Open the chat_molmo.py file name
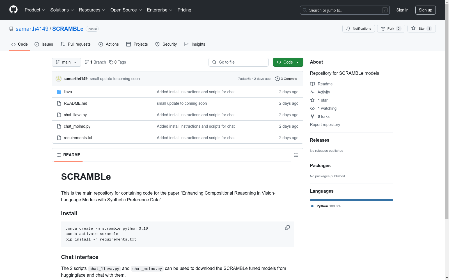 (77, 126)
